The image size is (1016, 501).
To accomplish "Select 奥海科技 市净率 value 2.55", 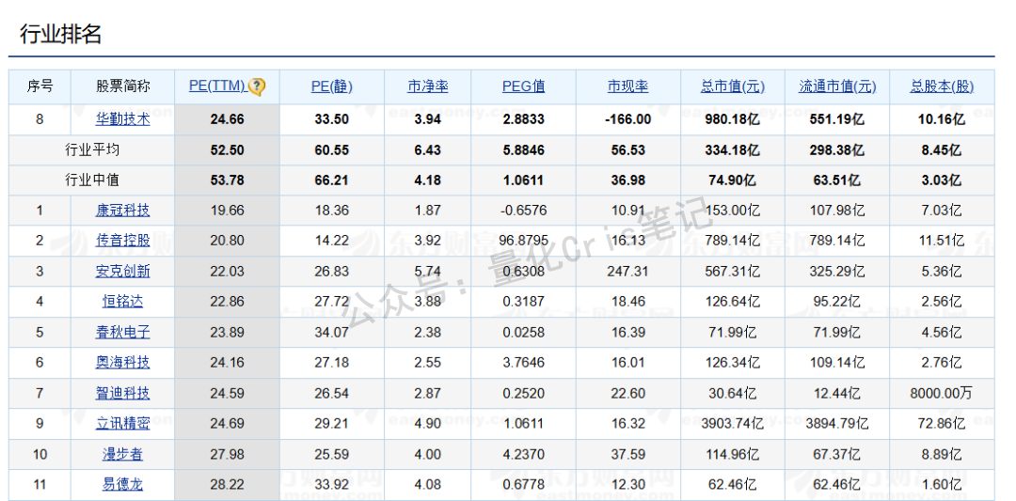I will pyautogui.click(x=428, y=363).
